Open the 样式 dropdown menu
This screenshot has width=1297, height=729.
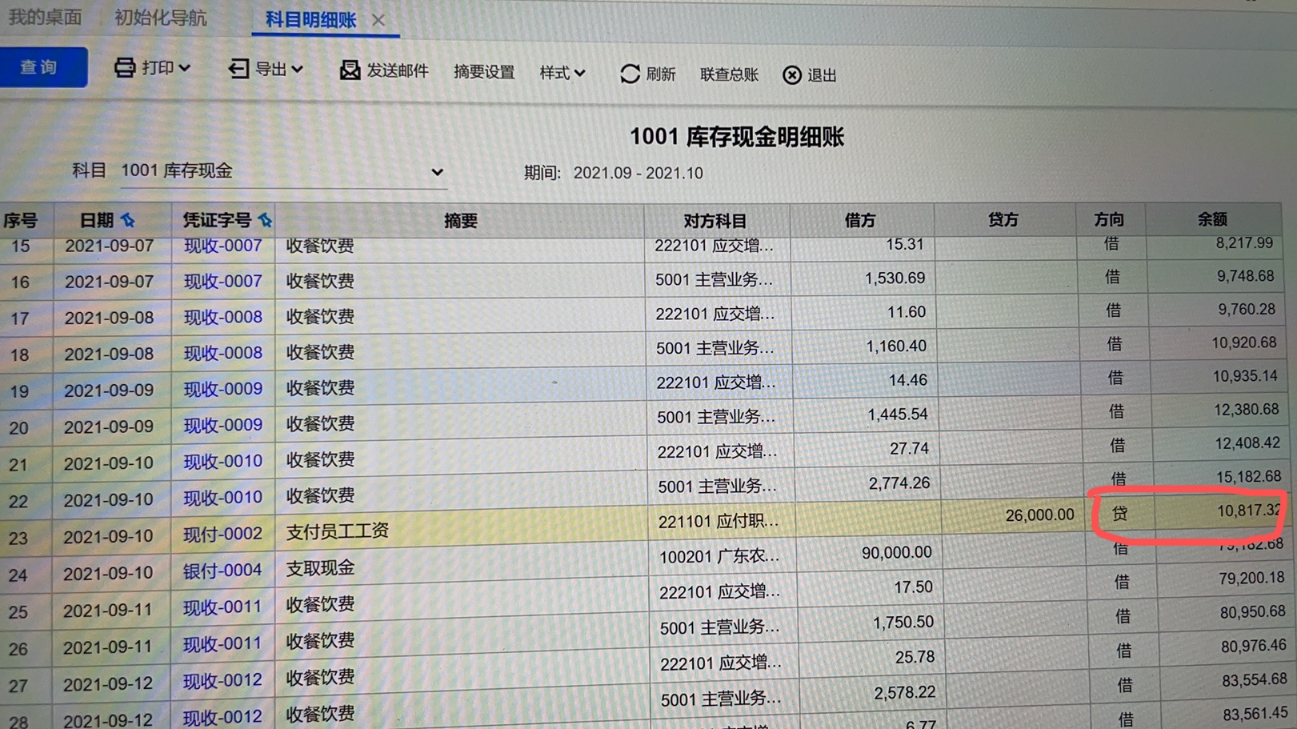[562, 73]
